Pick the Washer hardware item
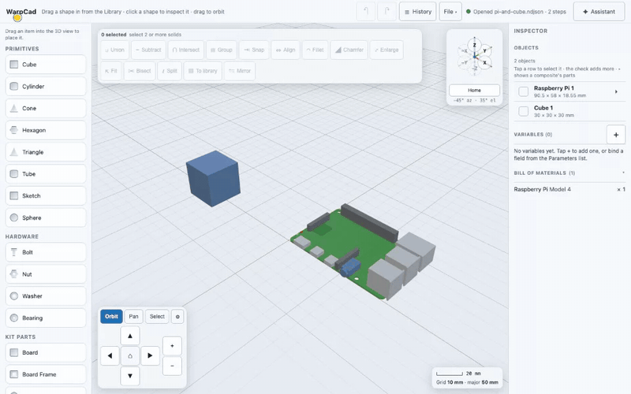This screenshot has width=631, height=394. click(46, 296)
